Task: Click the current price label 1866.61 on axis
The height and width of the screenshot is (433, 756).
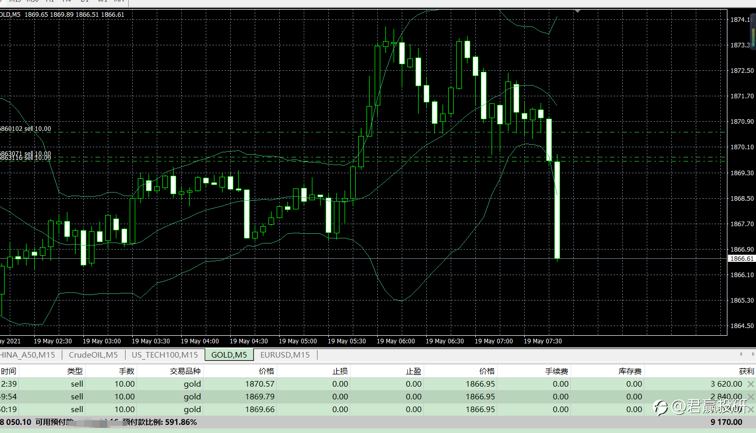Action: pyautogui.click(x=741, y=259)
